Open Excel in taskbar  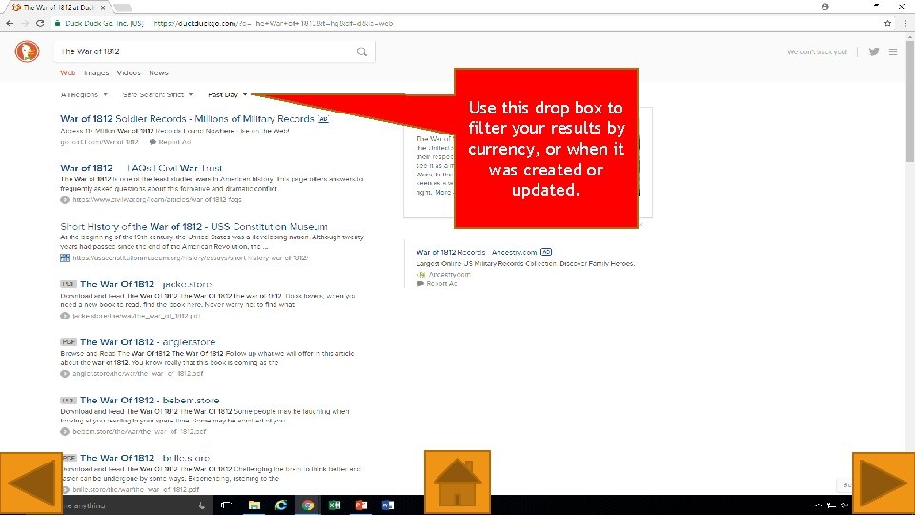pyautogui.click(x=335, y=505)
